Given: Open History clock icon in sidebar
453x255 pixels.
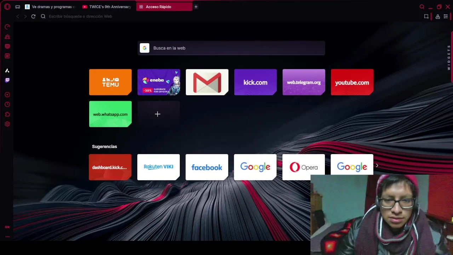Looking at the screenshot, I should click(x=7, y=104).
